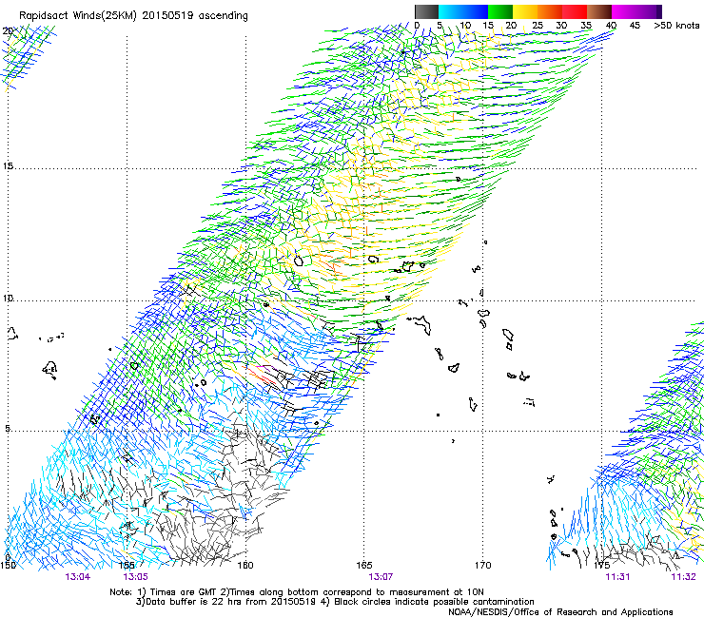
Task: Click the '30' legend label
Action: click(x=561, y=26)
